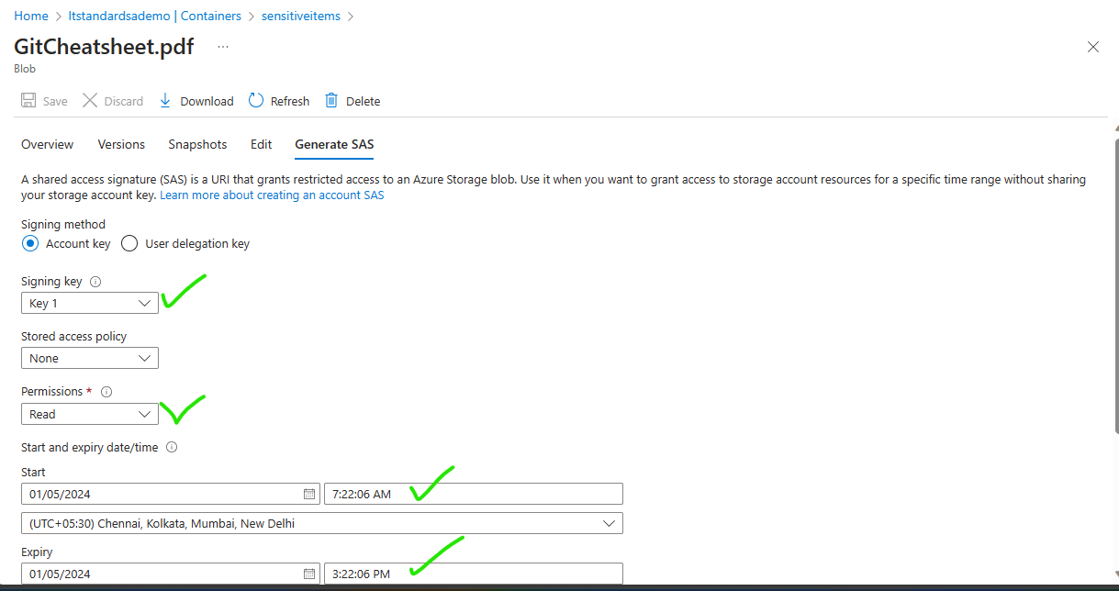Screen dimensions: 1119x591
Task: Open the Snapshots tab
Action: point(197,144)
